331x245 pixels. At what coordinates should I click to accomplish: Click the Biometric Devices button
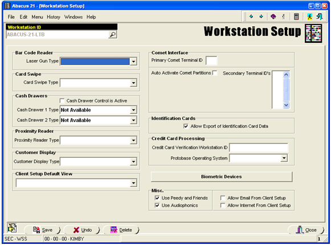pos(222,177)
